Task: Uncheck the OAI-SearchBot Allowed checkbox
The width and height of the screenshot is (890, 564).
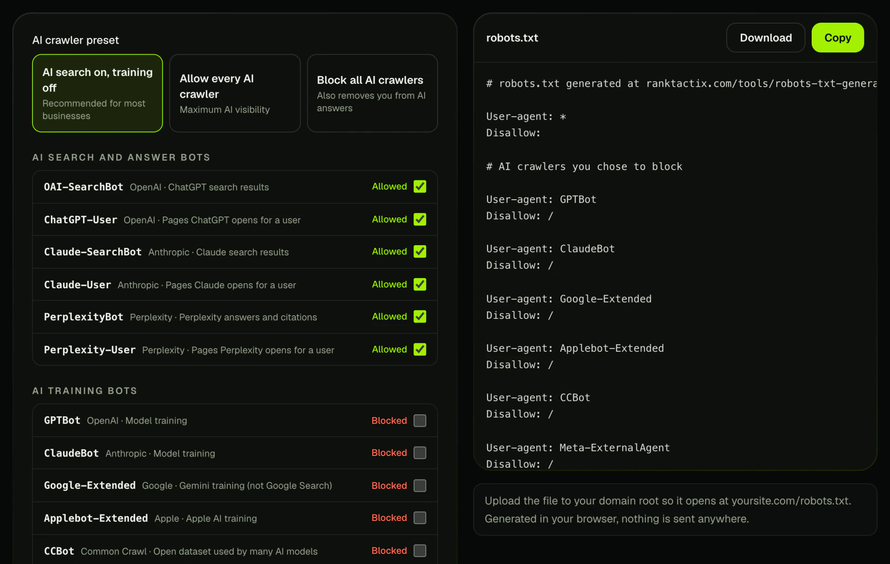Action: [x=420, y=186]
